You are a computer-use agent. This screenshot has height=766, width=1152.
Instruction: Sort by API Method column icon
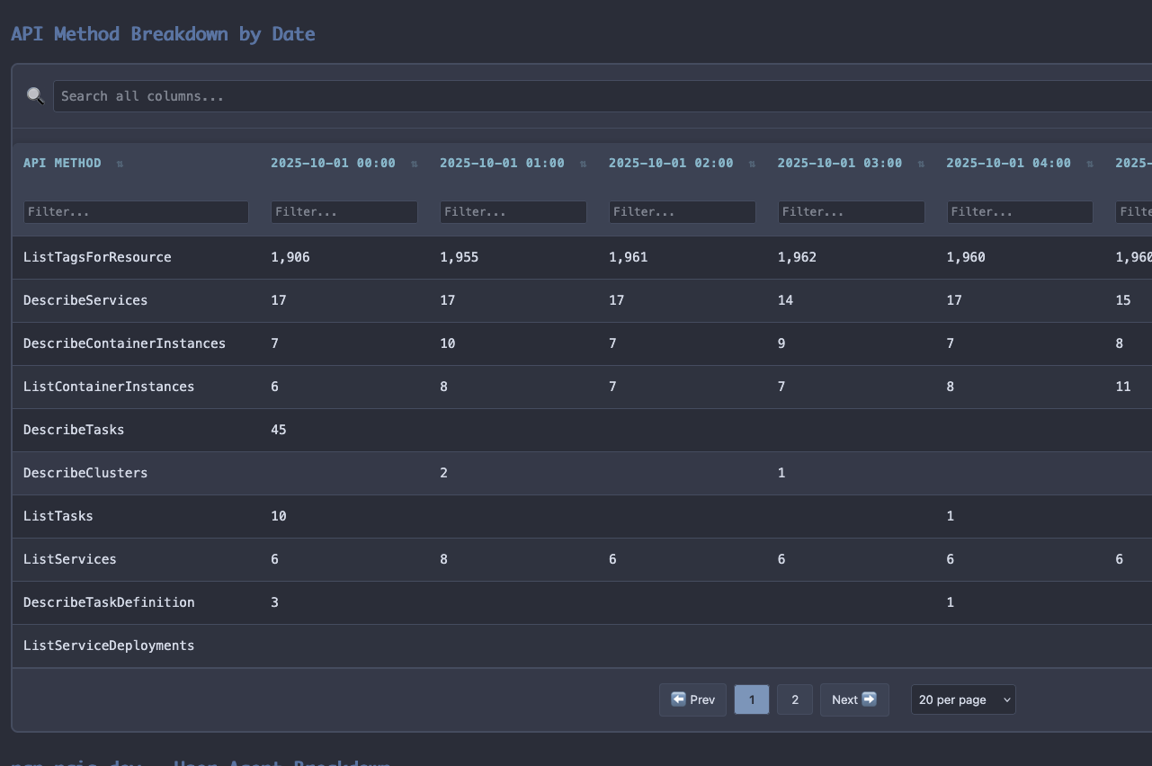[x=120, y=164]
